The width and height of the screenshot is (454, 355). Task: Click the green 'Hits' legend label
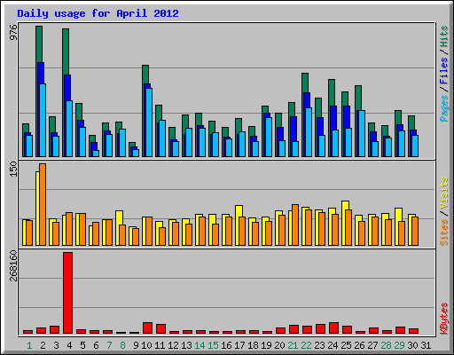[444, 36]
